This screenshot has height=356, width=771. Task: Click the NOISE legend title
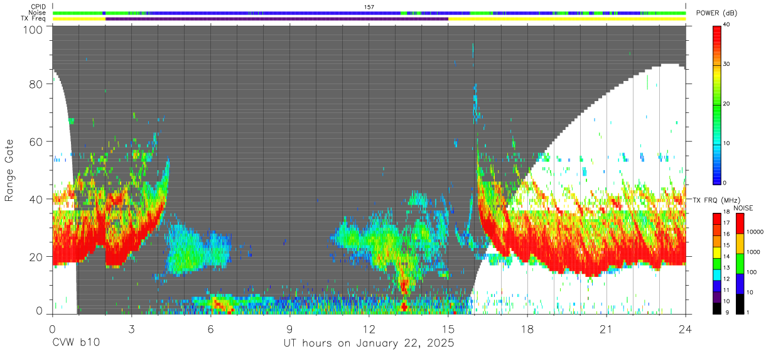pos(743,208)
